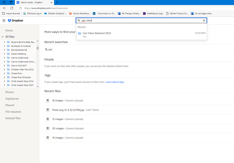This screenshot has width=234, height=163.
Task: Select the Photos sidebar item
Action: [9, 92]
